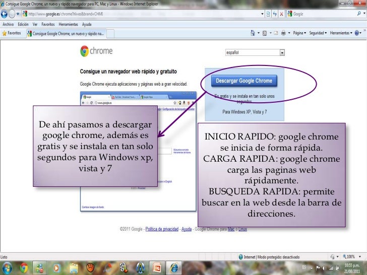Screen dimensions: 367x275
Task: Expand the address bar autocomplete dropdown
Action: point(262,14)
